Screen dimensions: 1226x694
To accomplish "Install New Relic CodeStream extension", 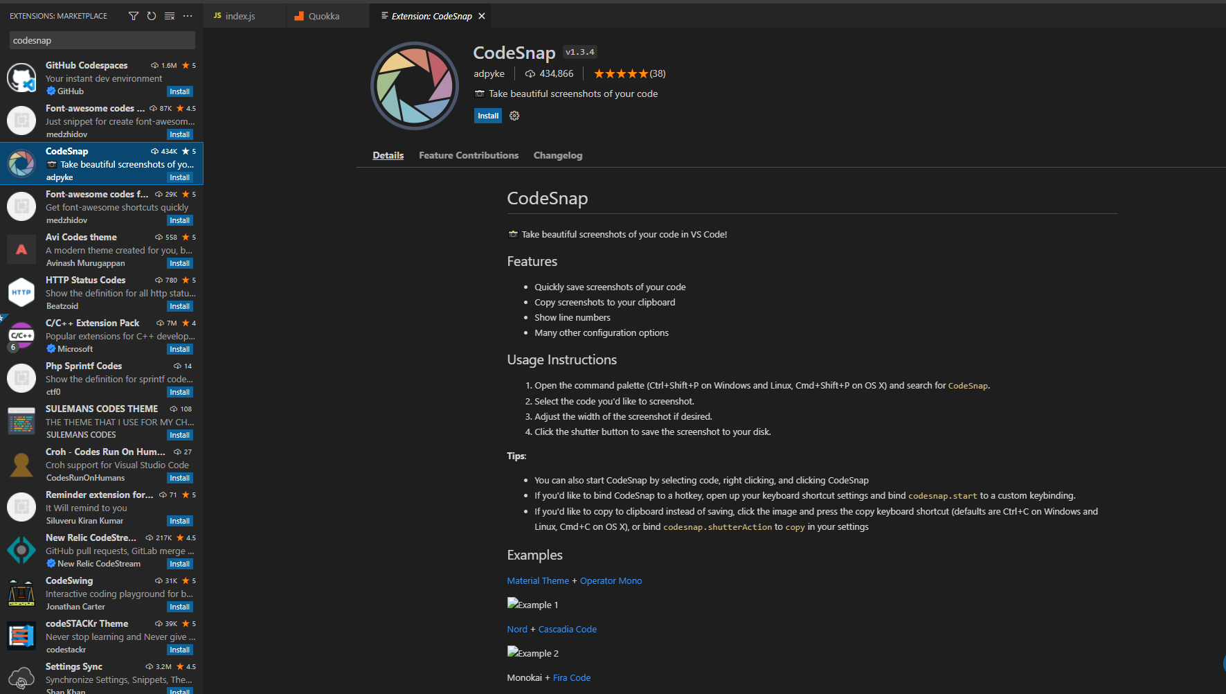I will pos(180,564).
